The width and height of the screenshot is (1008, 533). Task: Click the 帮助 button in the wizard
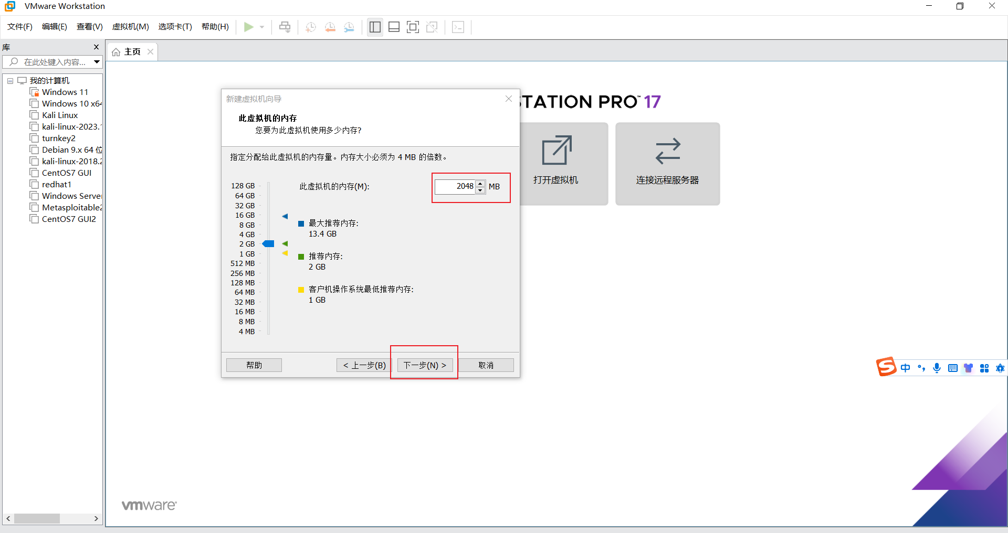click(x=254, y=365)
